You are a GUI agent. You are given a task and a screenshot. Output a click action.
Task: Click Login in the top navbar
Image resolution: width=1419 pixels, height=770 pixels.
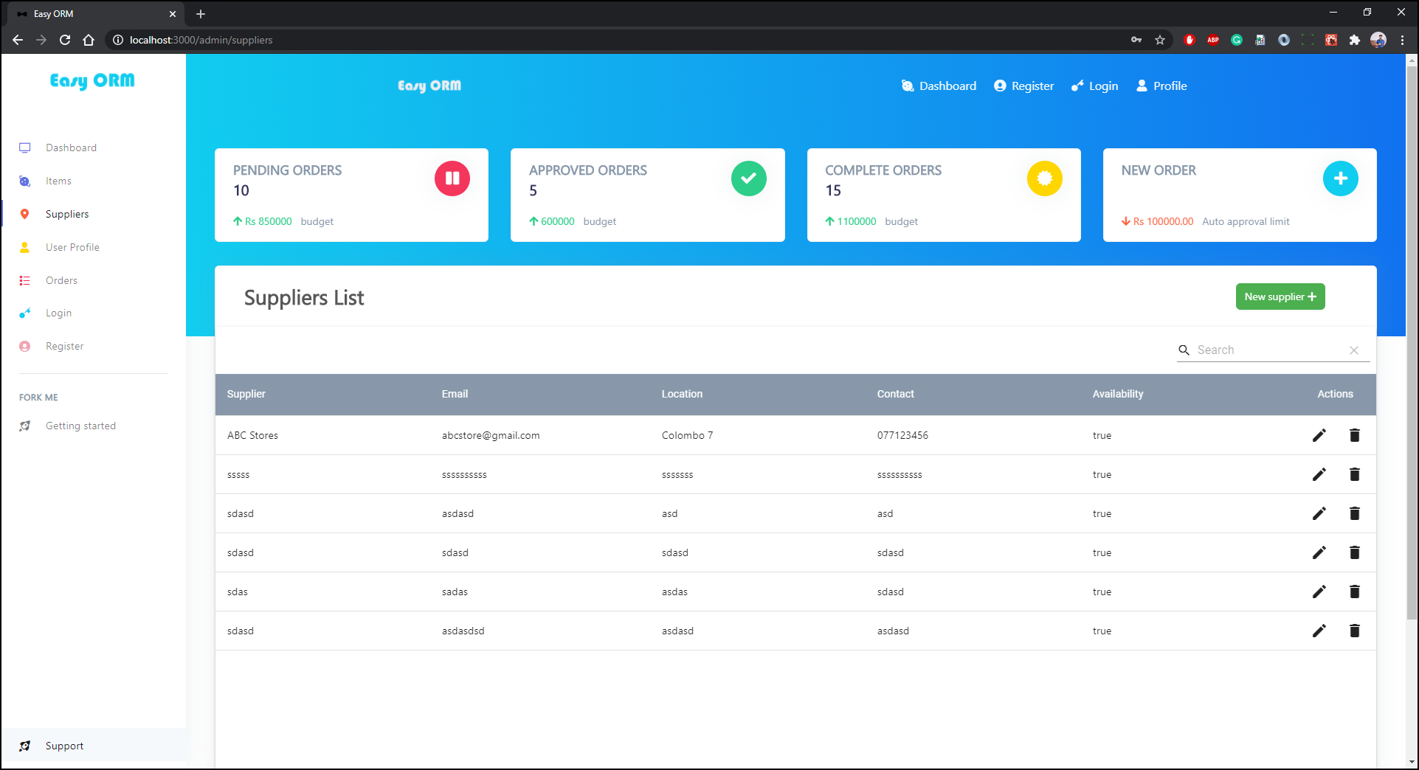pyautogui.click(x=1095, y=86)
